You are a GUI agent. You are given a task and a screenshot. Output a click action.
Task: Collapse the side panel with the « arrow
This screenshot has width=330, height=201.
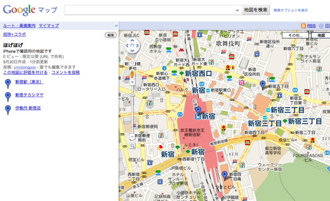coord(116,26)
